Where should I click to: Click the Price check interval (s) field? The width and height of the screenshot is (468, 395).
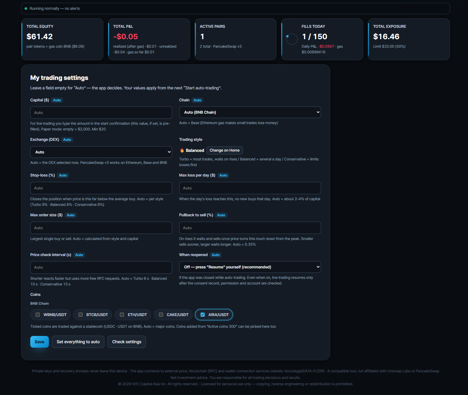coord(101,267)
